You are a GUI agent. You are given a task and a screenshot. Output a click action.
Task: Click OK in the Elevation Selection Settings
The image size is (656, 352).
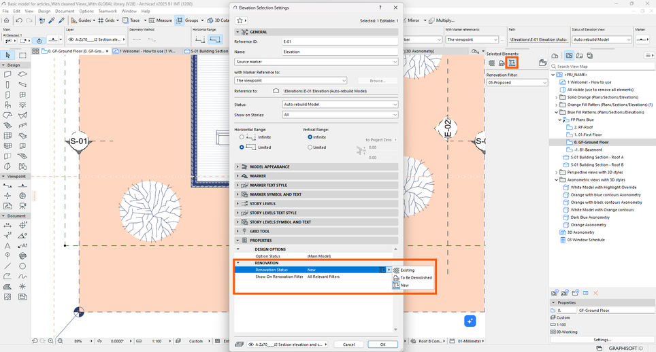[382, 345]
